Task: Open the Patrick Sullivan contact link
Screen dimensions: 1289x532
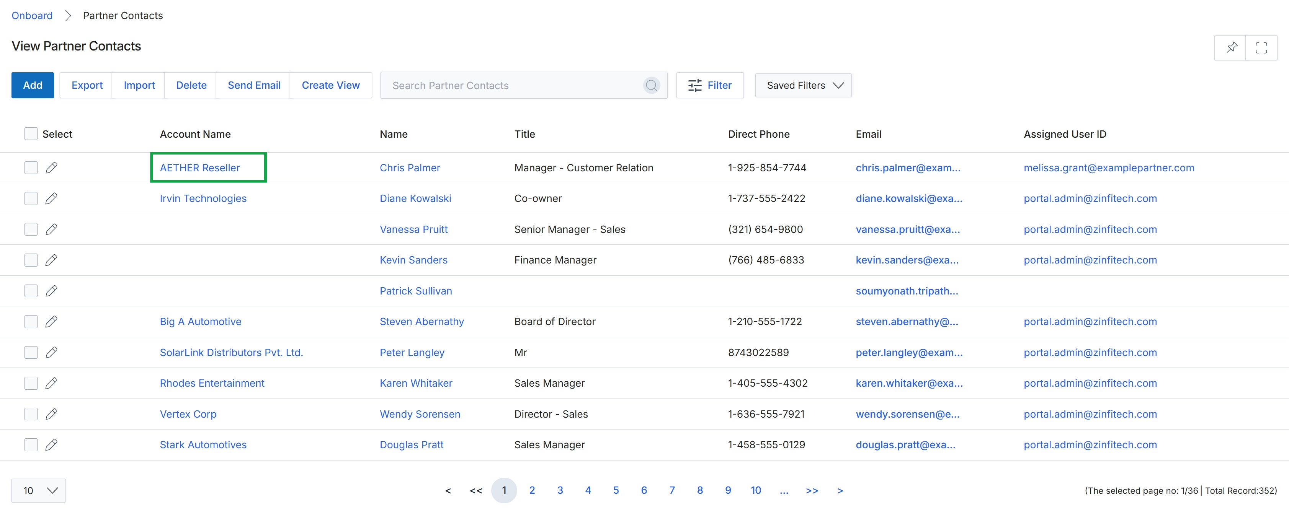Action: point(416,291)
